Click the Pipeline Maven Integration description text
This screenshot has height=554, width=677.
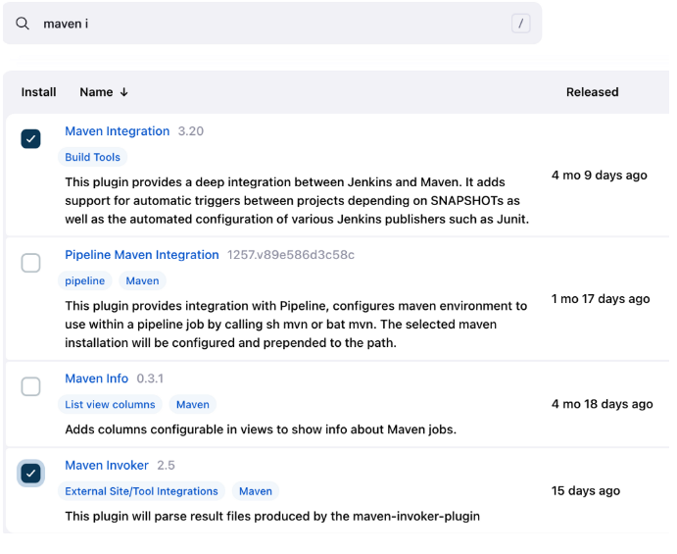tap(296, 325)
